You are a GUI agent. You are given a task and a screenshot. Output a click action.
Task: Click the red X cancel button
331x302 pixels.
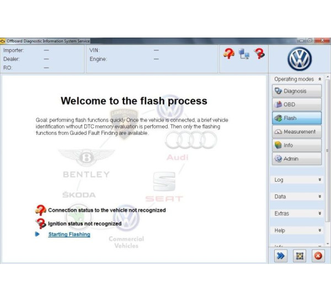click(318, 256)
